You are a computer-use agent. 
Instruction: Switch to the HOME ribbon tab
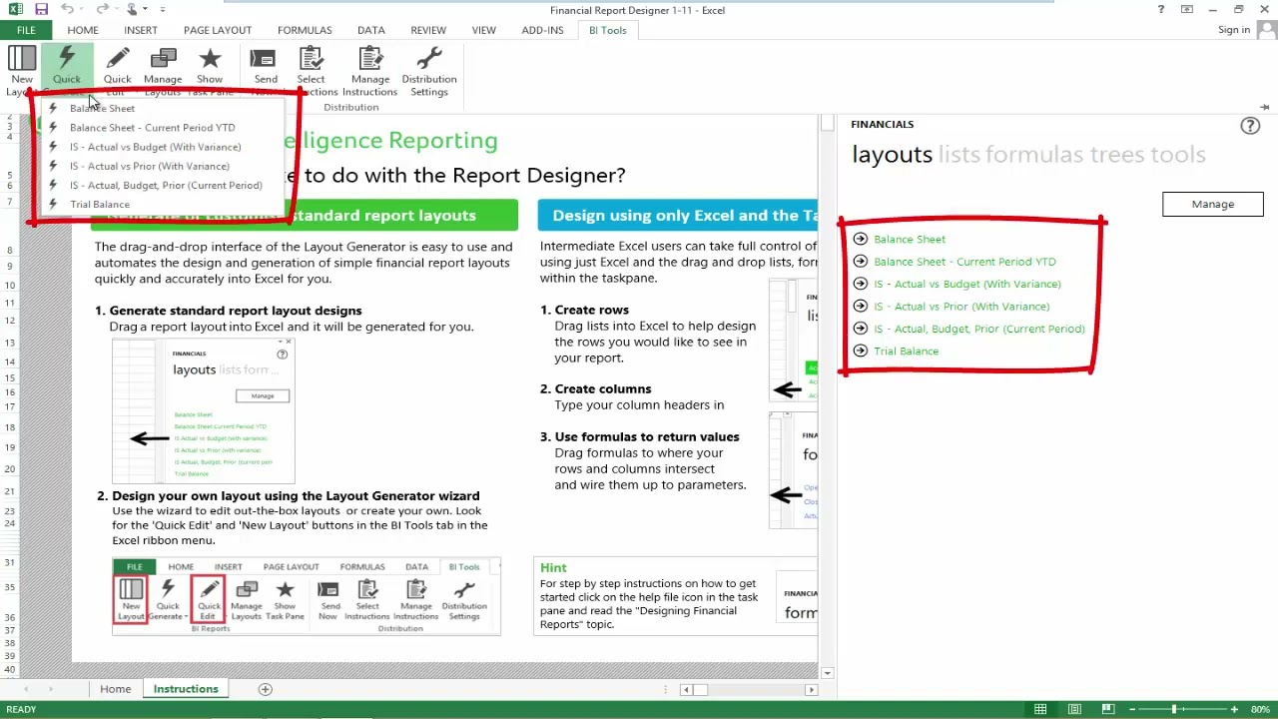click(x=83, y=30)
